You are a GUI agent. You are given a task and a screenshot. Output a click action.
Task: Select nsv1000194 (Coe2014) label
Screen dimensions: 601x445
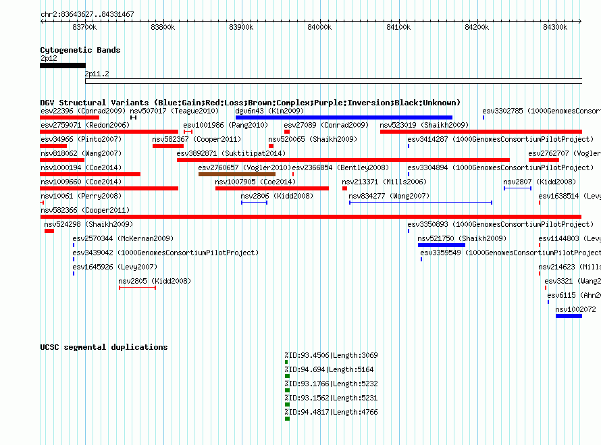point(81,167)
